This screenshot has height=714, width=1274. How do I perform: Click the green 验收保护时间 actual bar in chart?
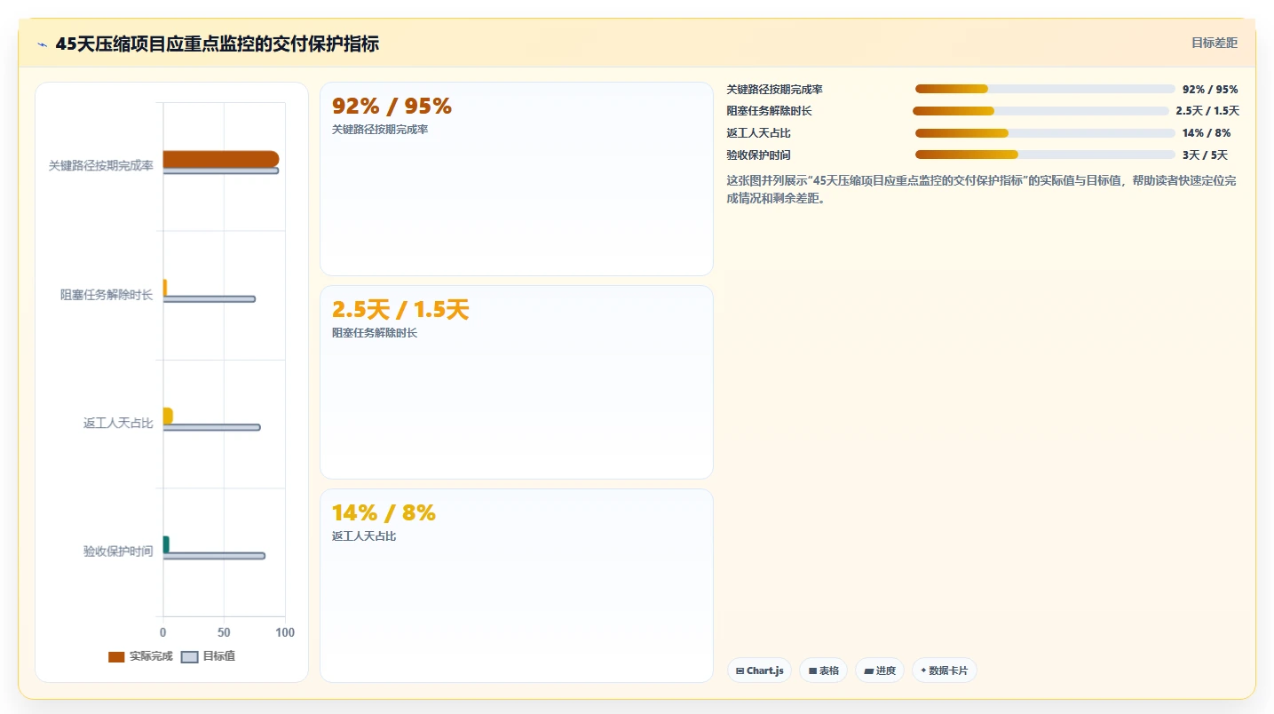click(x=166, y=544)
